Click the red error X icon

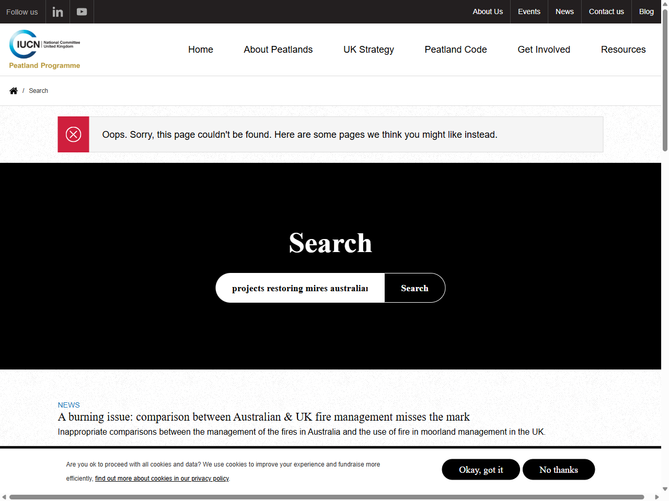(x=73, y=135)
